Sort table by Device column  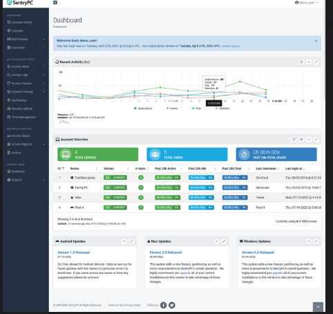coord(84,169)
